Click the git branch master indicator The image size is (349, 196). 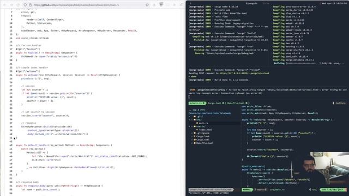pyautogui.click(x=261, y=190)
